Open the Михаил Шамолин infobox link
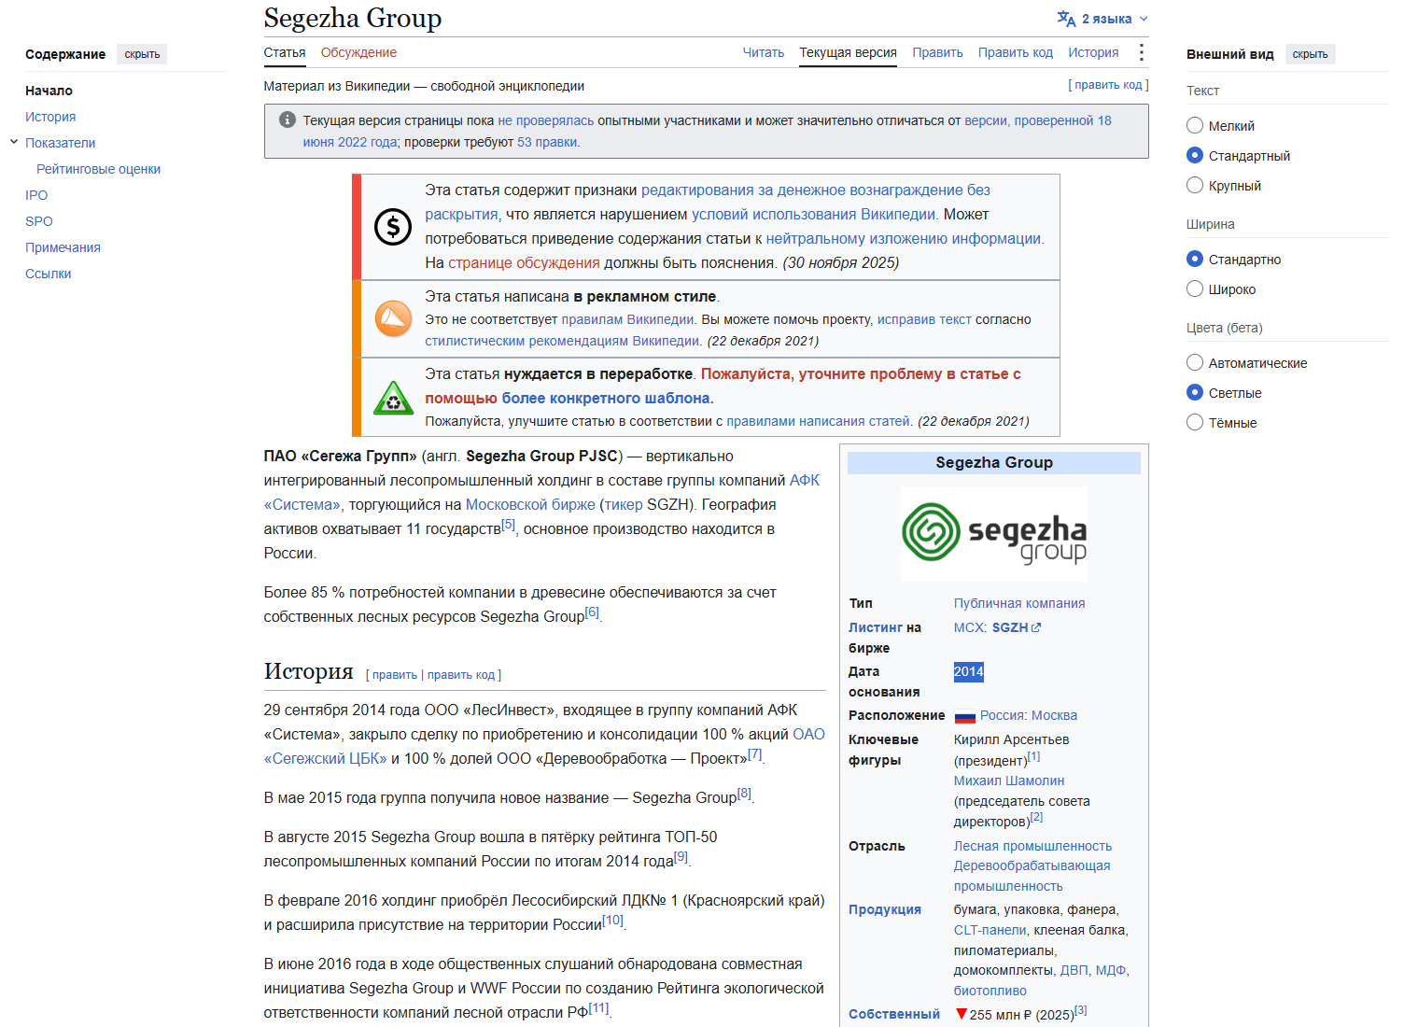Viewport: 1418px width, 1027px height. click(x=1009, y=781)
